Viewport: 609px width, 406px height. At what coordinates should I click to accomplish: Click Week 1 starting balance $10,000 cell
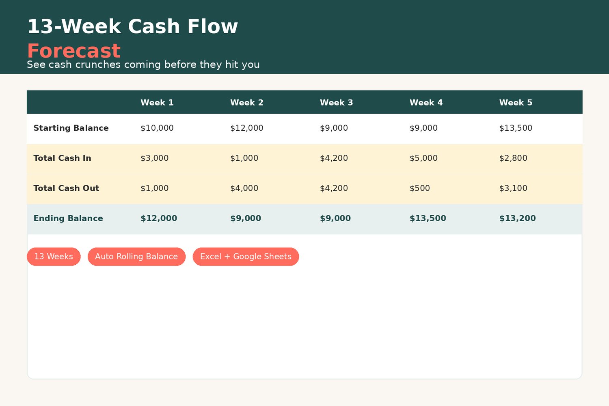[x=157, y=128]
